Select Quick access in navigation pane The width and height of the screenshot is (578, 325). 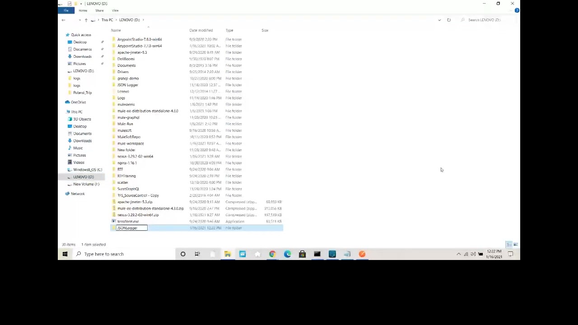click(81, 35)
